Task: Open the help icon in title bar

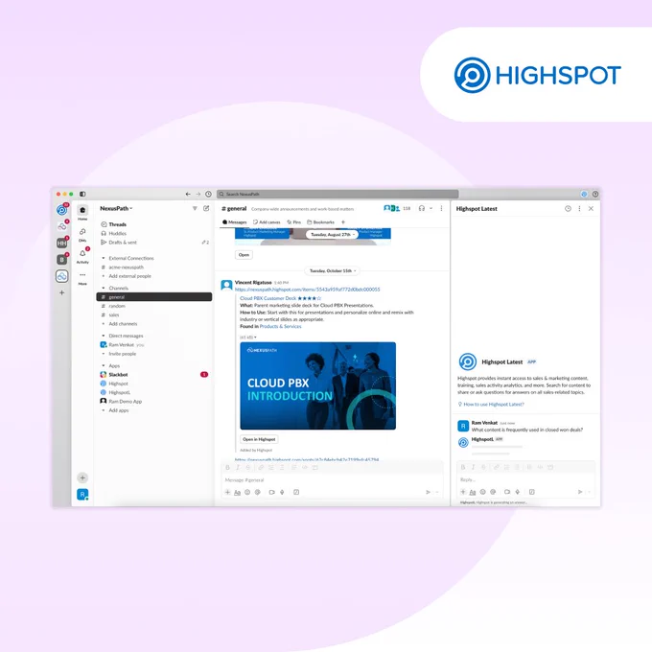Action: click(595, 195)
